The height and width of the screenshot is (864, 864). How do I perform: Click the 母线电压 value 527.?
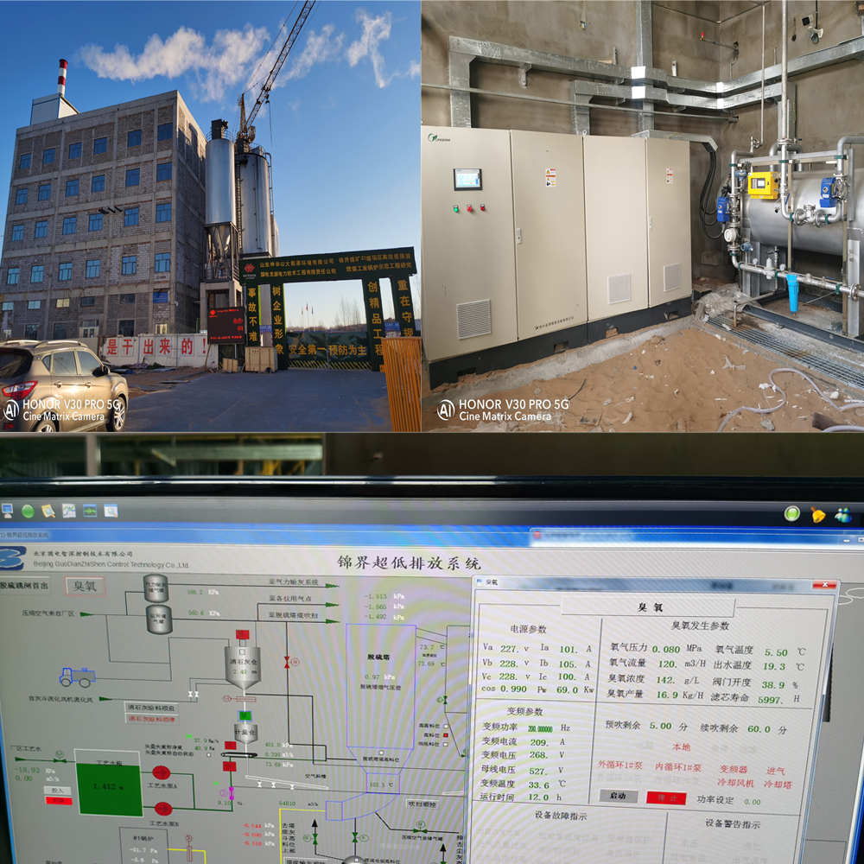click(537, 771)
